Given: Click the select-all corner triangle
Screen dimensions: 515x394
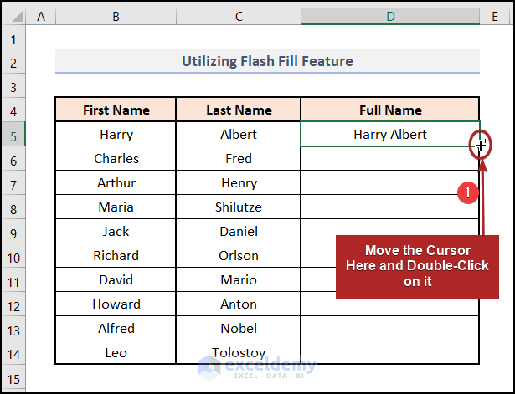Looking at the screenshot, I should [x=13, y=16].
